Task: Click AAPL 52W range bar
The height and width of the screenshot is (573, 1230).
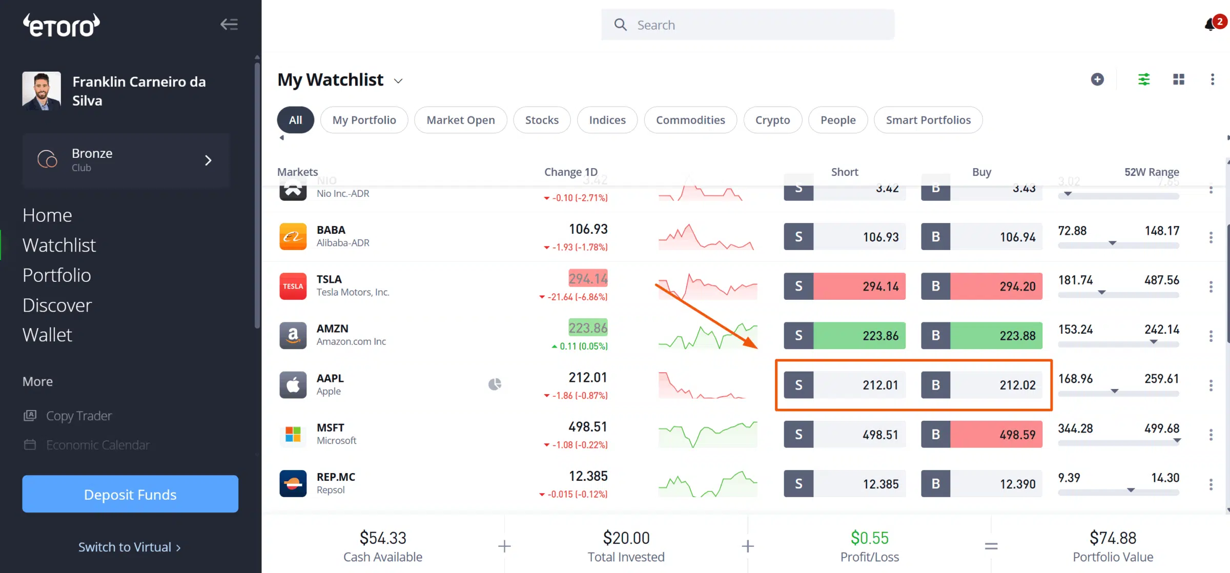Action: [1119, 393]
